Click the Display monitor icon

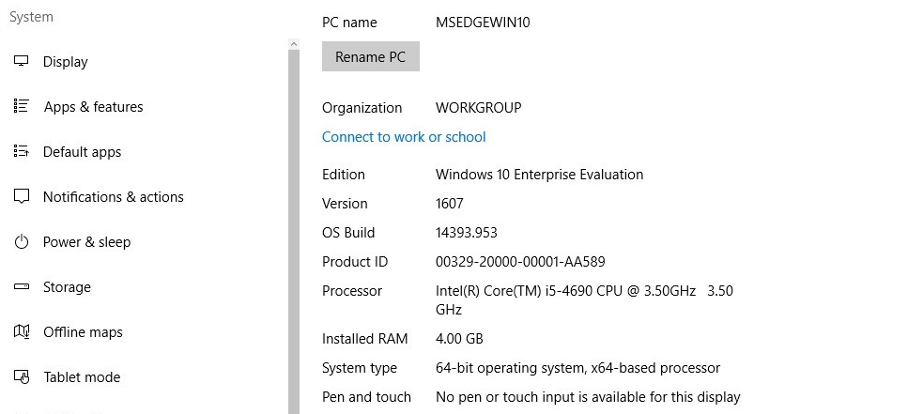(x=22, y=61)
